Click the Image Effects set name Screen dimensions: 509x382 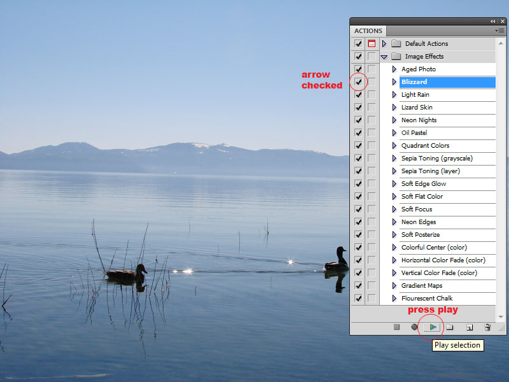424,56
